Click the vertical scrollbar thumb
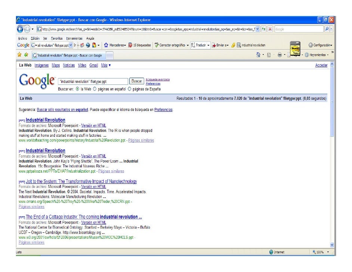Image resolution: width=352 pixels, height=272 pixels. click(332, 101)
